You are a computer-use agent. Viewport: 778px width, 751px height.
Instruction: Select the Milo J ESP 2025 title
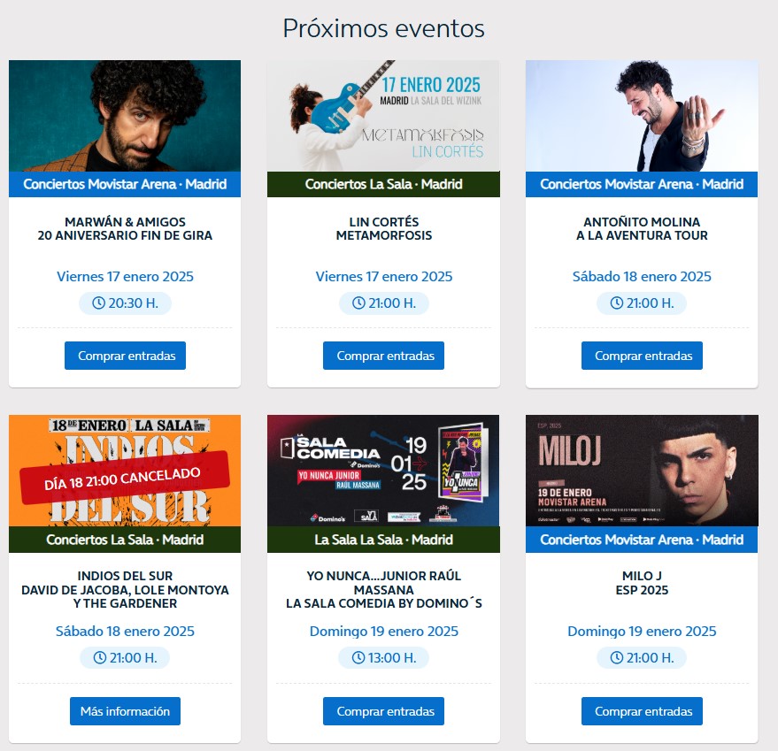(x=642, y=583)
